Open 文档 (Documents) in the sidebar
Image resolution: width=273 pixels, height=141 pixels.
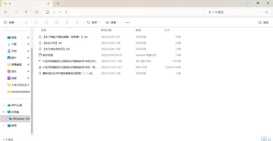pos(14,51)
